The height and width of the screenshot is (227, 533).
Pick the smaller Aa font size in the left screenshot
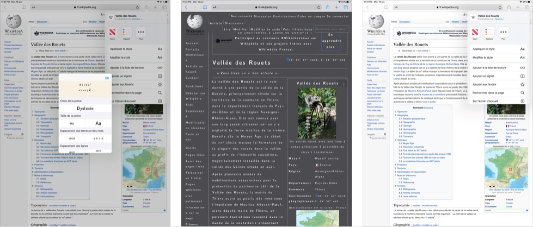click(72, 123)
